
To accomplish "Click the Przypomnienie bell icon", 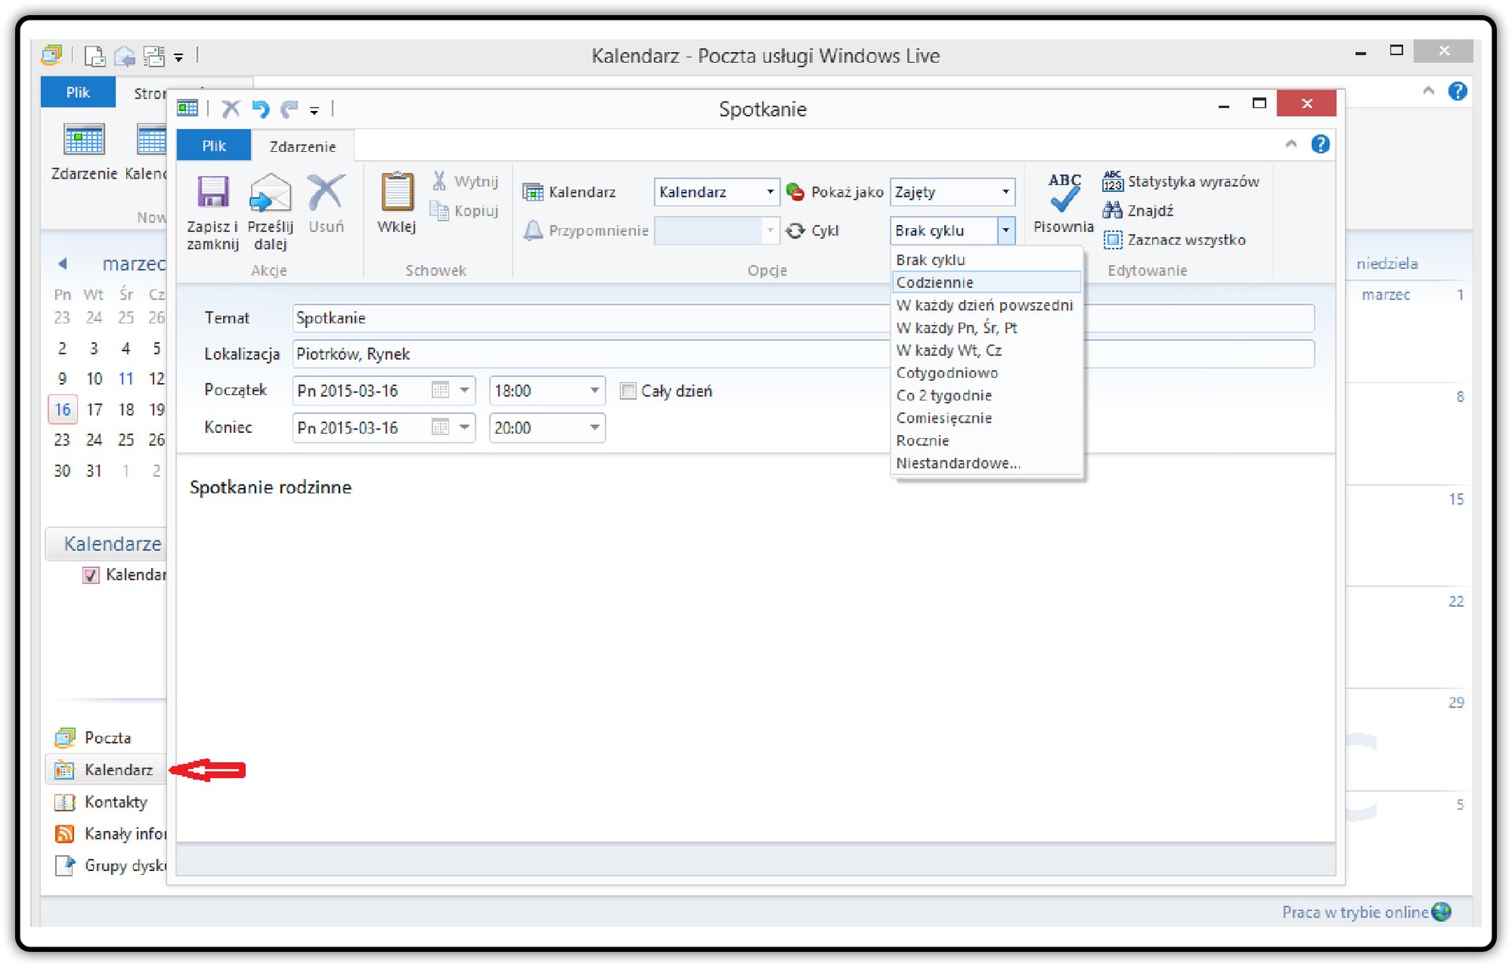I will pos(533,230).
